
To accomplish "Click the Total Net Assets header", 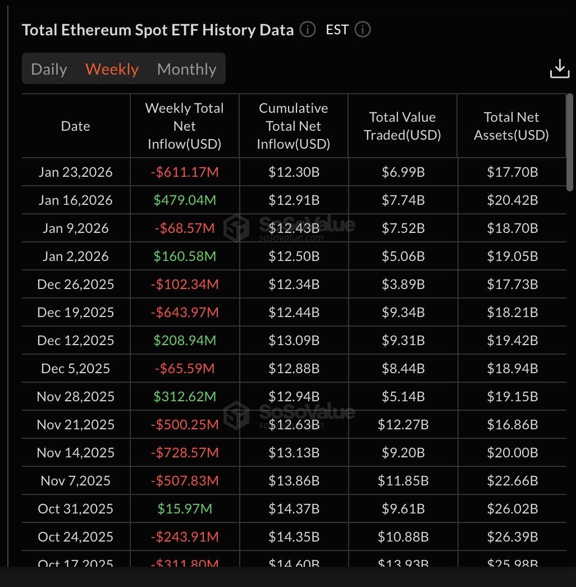I will click(511, 126).
